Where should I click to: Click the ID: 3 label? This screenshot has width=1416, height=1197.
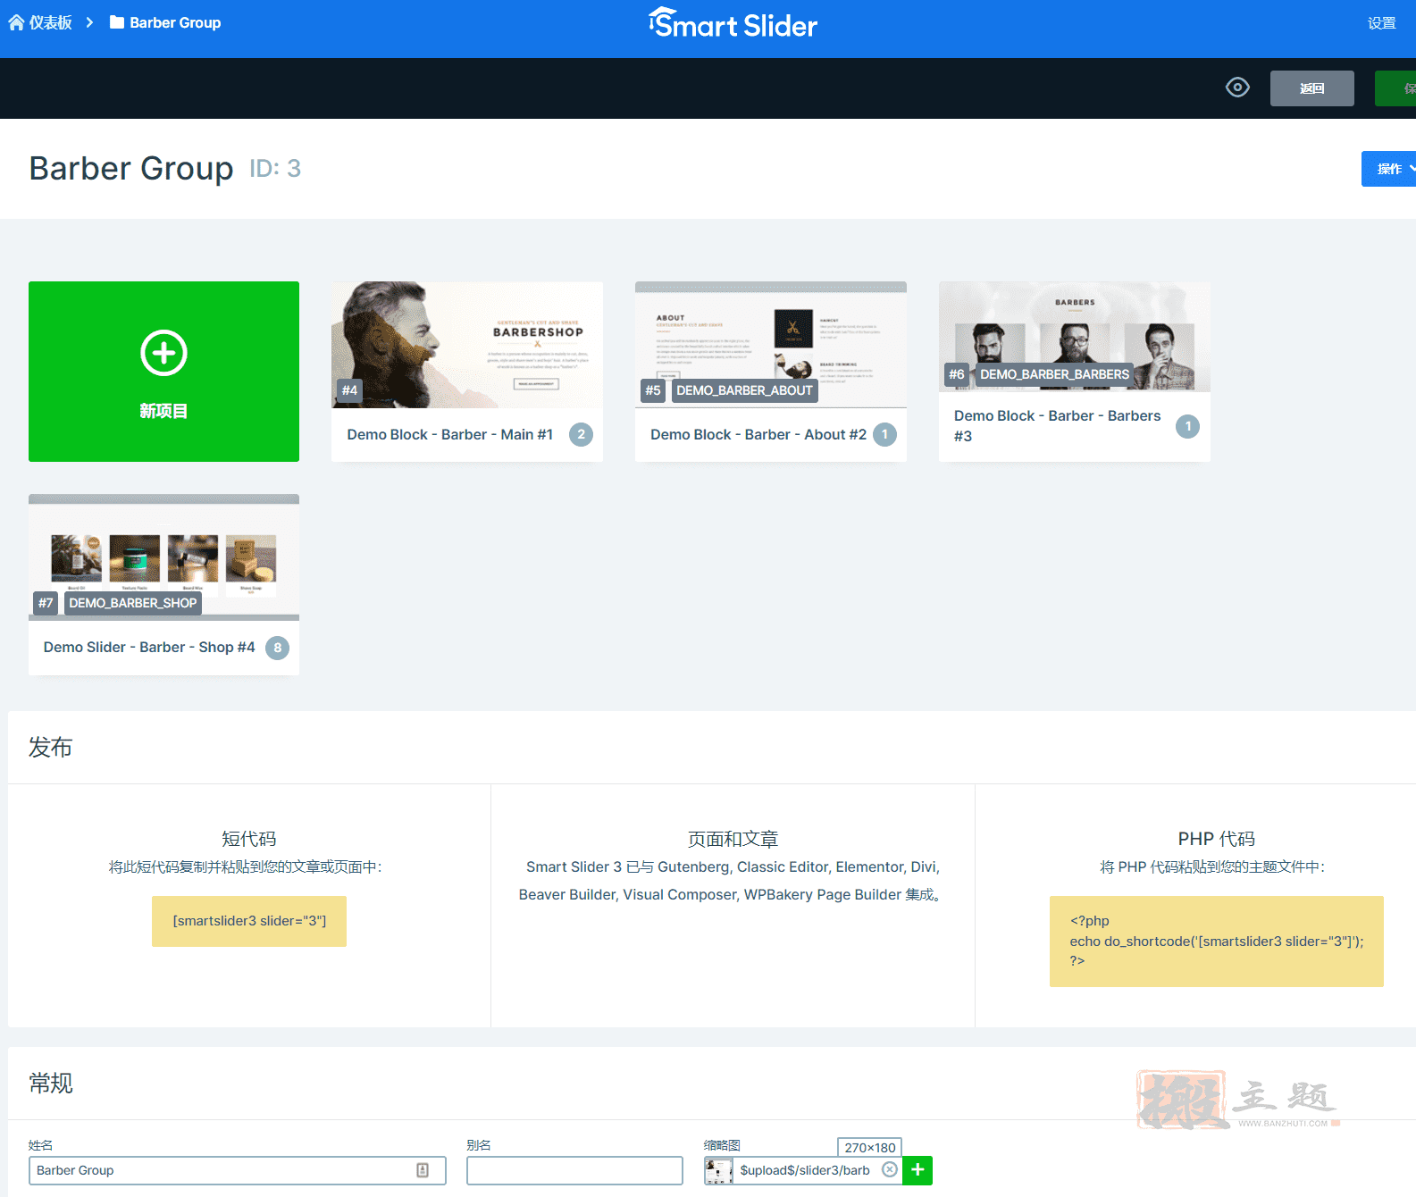coord(275,168)
